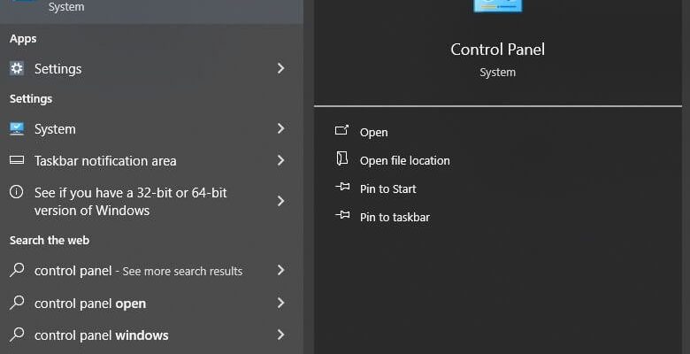The image size is (690, 354).
Task: Select Open file location option
Action: tap(405, 161)
